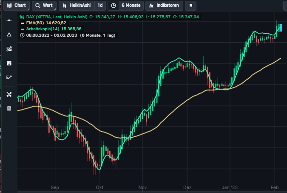Select the Fibonacci retracement tool
Viewport: 287px width, 193px height.
[x=9, y=49]
